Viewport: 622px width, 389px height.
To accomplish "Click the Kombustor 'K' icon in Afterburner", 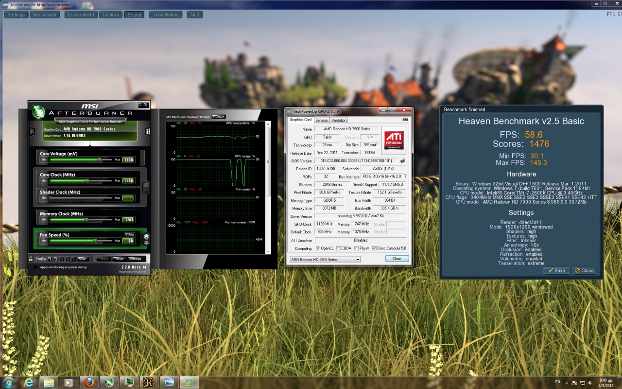I will pyautogui.click(x=32, y=131).
